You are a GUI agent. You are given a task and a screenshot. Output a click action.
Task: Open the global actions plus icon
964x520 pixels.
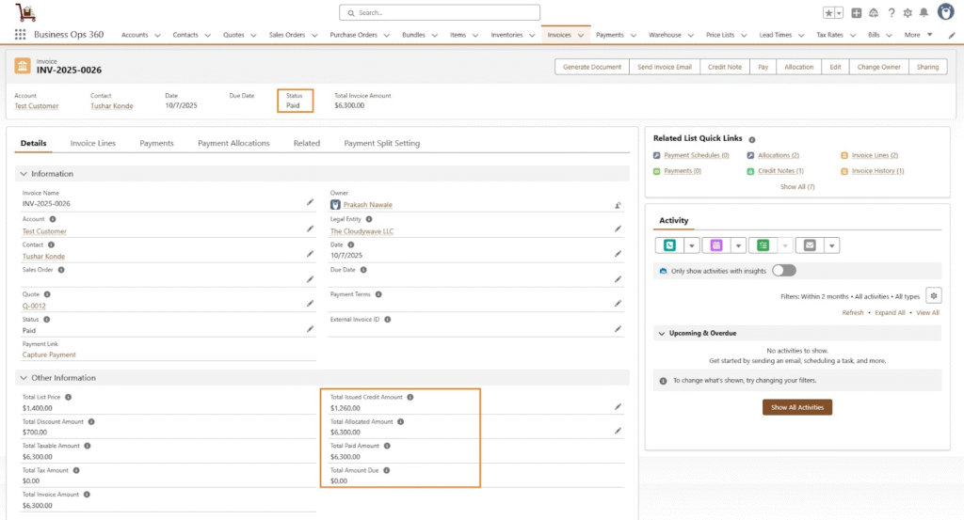[x=857, y=13]
